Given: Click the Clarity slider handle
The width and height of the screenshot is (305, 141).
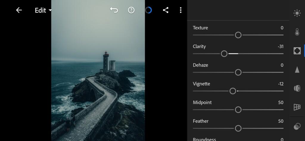Looking at the screenshot, I should [224, 54].
